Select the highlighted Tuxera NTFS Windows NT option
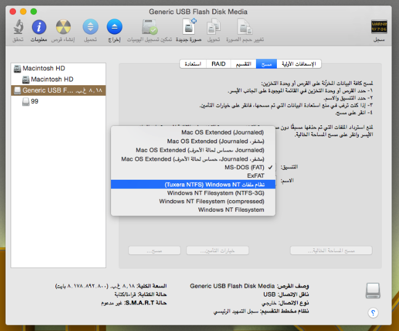399x331 pixels. point(193,185)
